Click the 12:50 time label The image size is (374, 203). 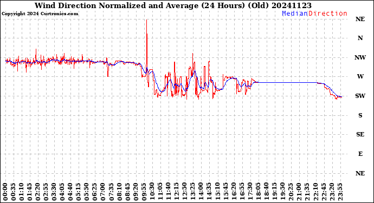[185, 192]
